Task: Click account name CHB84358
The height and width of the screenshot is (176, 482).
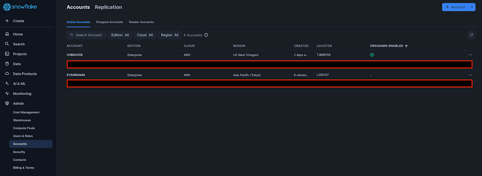Action: pyautogui.click(x=75, y=55)
